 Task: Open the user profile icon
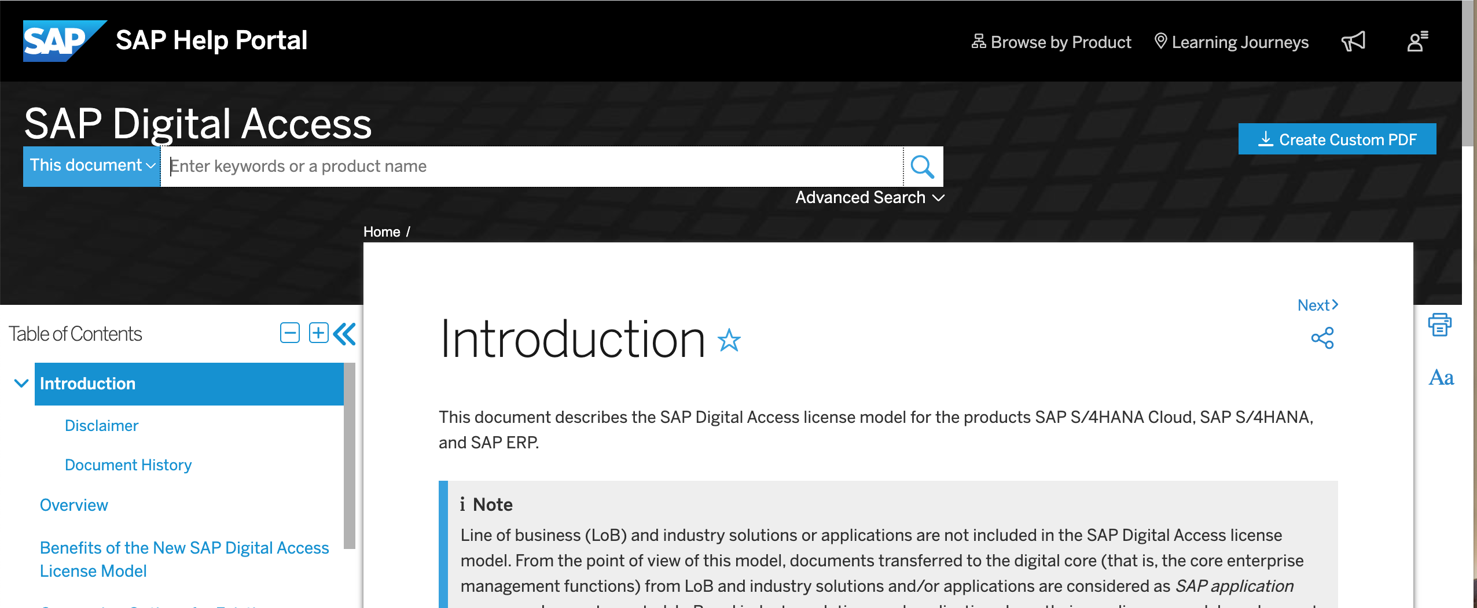point(1417,42)
